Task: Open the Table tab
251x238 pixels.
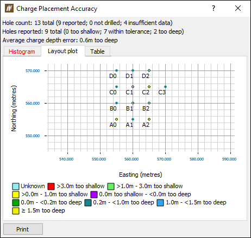Action: [x=97, y=52]
